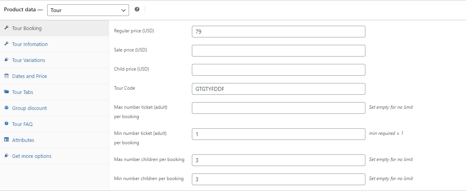Click the wrench icon beside Tour Infomation

[x=6, y=44]
